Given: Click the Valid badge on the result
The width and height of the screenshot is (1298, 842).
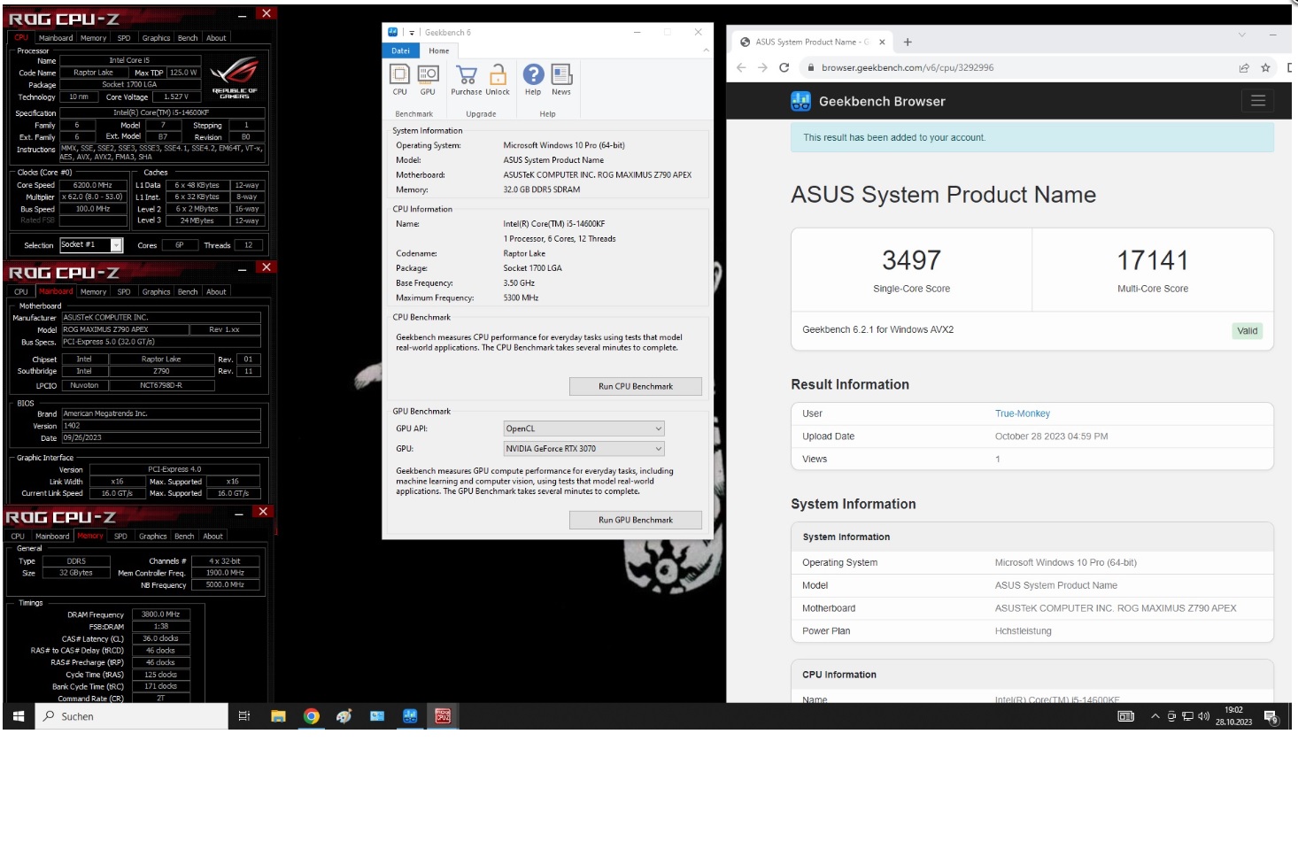Looking at the screenshot, I should [1248, 331].
